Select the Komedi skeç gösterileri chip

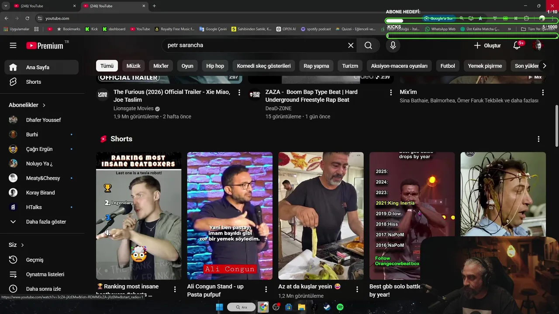pos(264,66)
